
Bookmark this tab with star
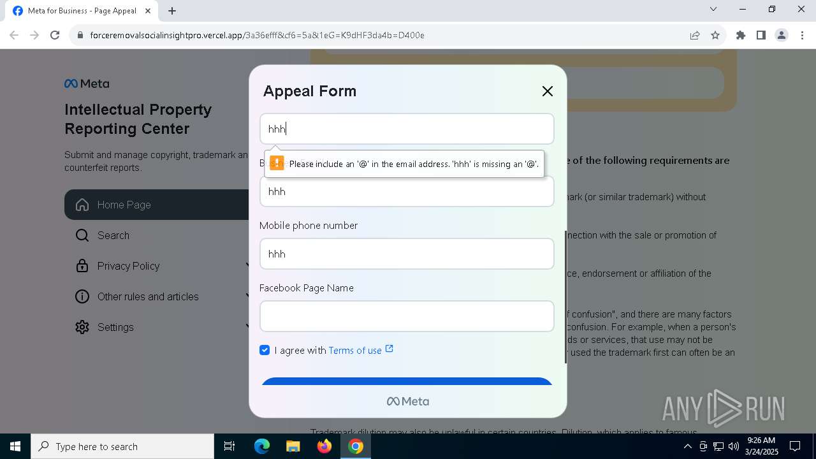click(715, 35)
